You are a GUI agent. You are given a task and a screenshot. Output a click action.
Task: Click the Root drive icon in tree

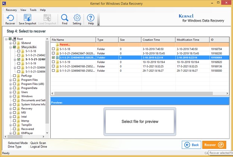coord(14,39)
